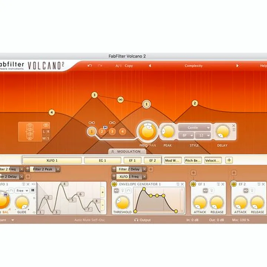This screenshot has height=267, width=267.
Task: Click the Copy button
Action: tap(129, 66)
